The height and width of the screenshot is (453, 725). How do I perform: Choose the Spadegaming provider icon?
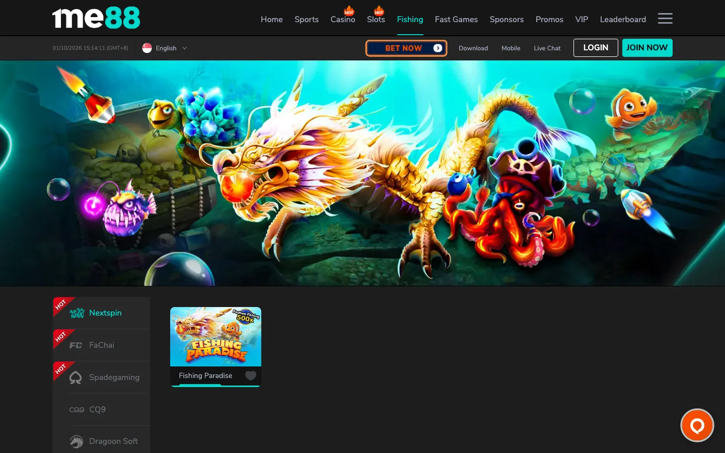click(76, 377)
